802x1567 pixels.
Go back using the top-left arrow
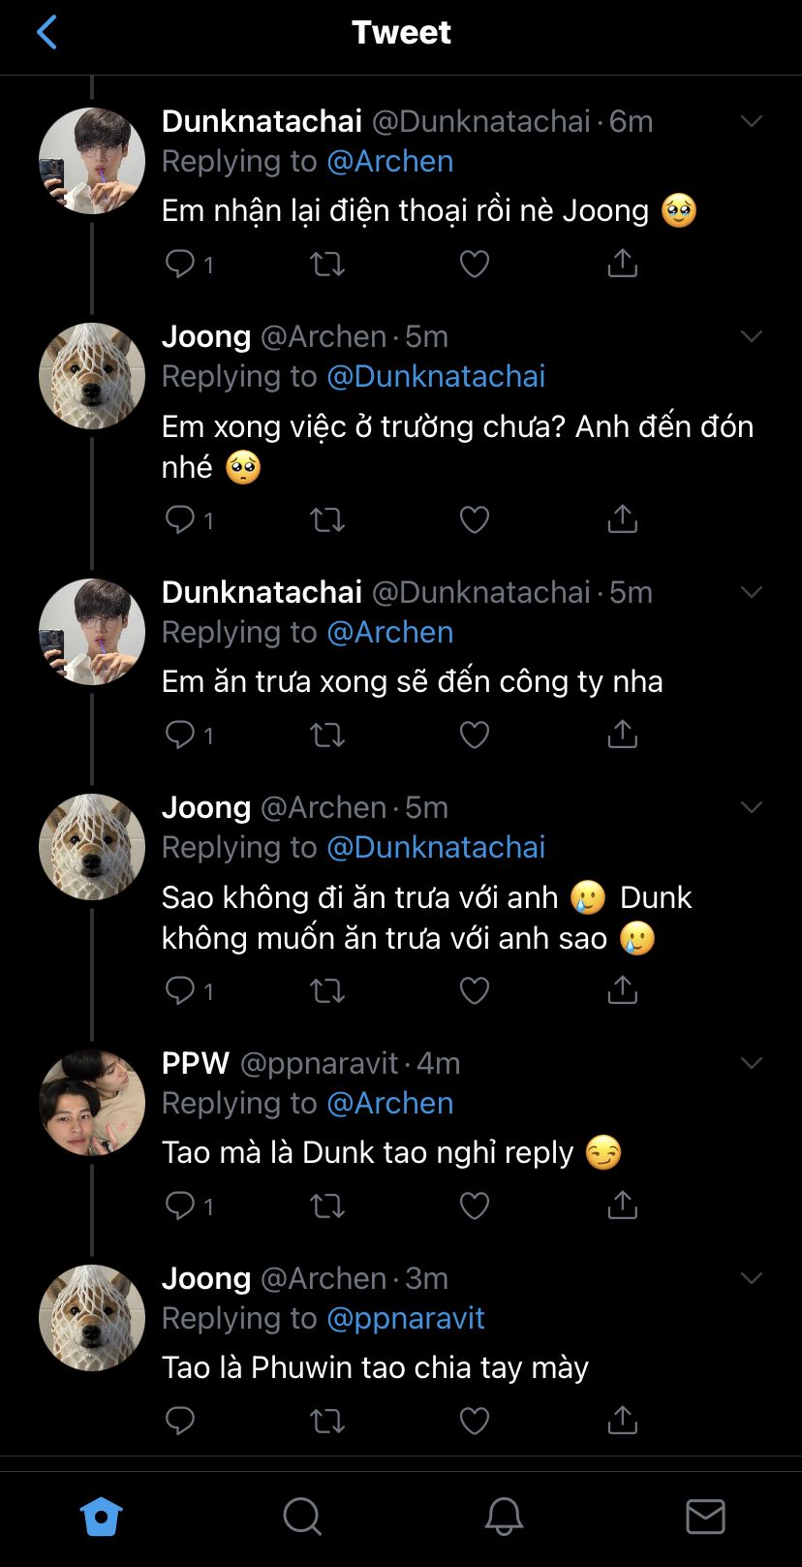(x=46, y=32)
